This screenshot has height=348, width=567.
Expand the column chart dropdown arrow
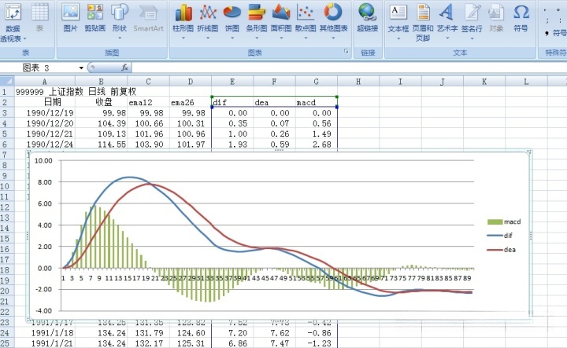183,38
